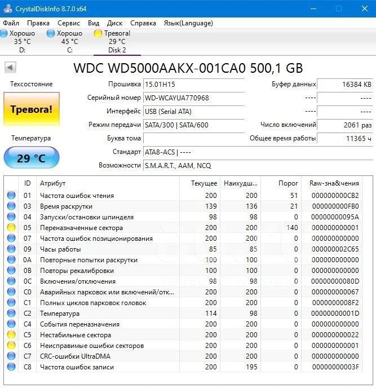Click status icon of attribute C7 row
376x388 pixels.
(11, 356)
